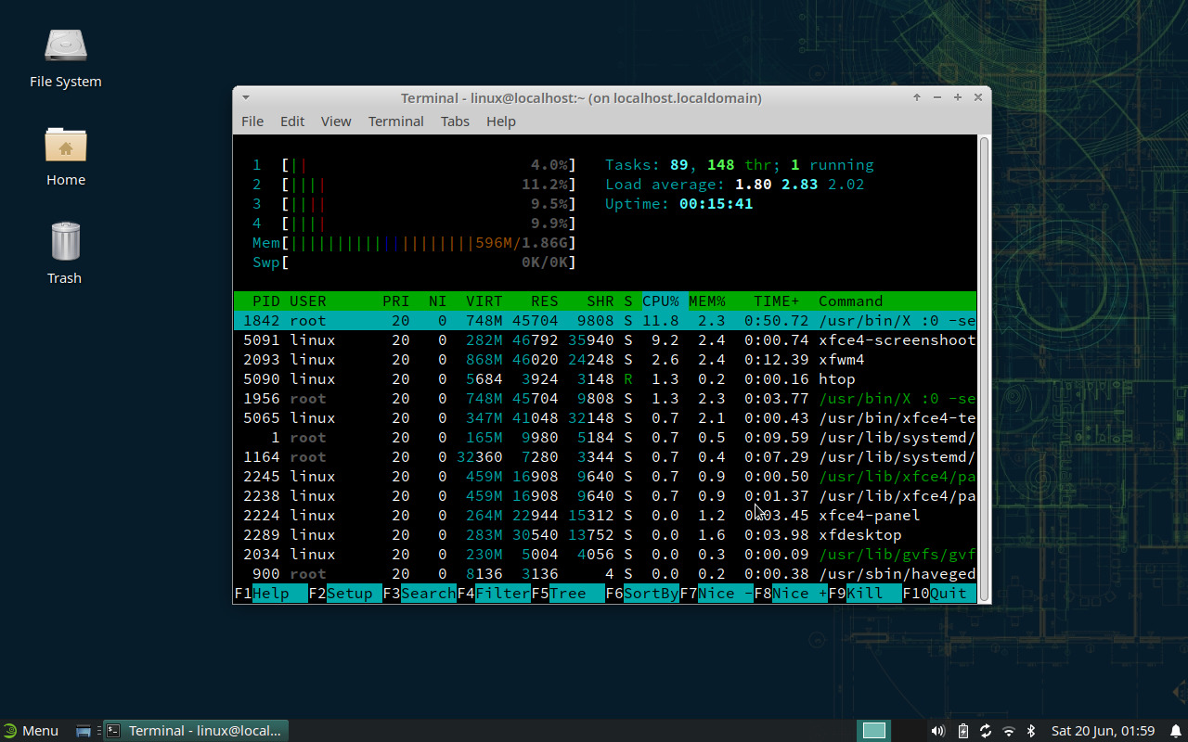
Task: Click the volume icon in the tray
Action: point(937,730)
